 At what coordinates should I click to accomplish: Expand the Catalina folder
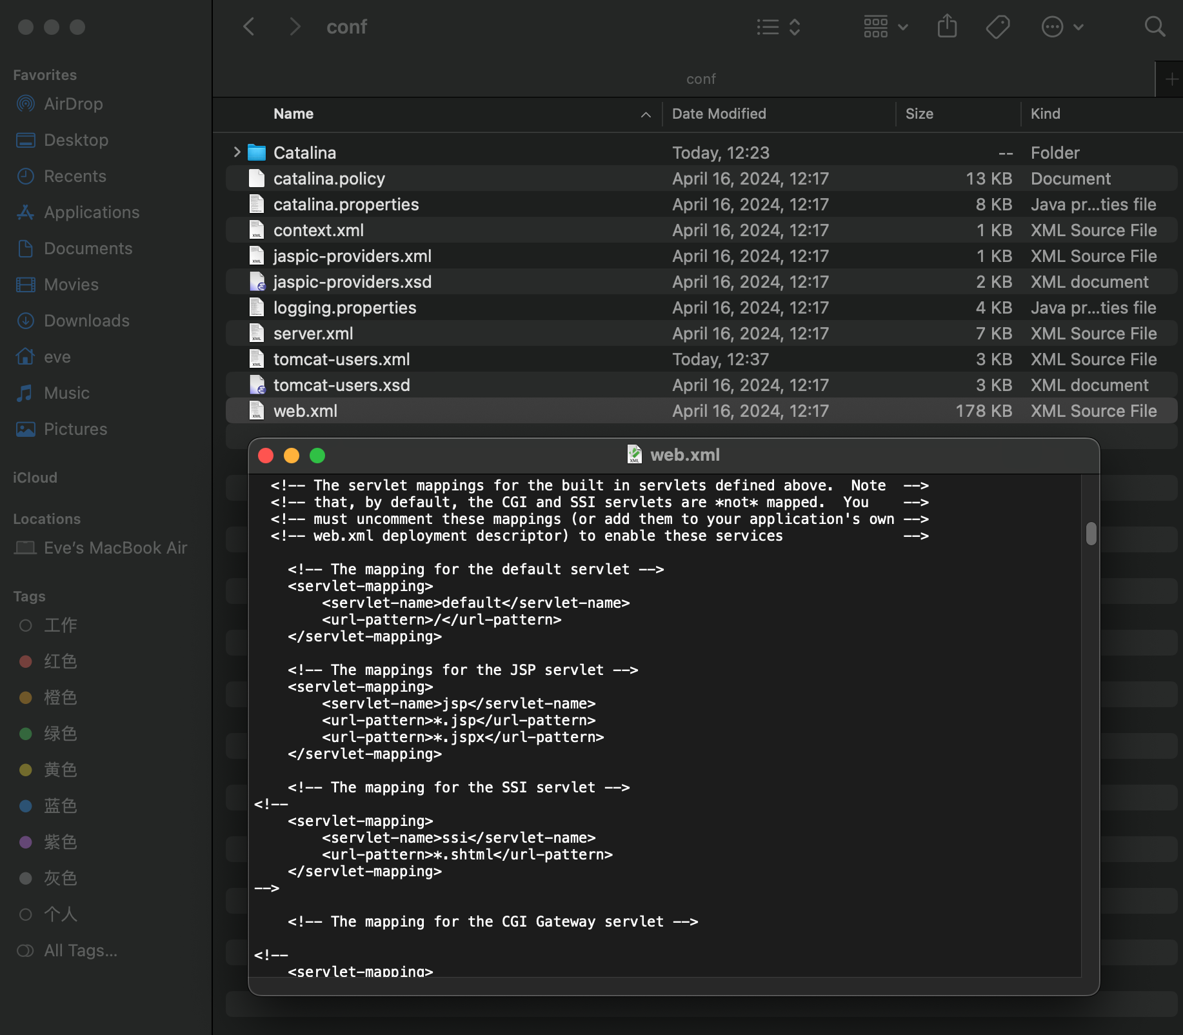[x=236, y=152]
